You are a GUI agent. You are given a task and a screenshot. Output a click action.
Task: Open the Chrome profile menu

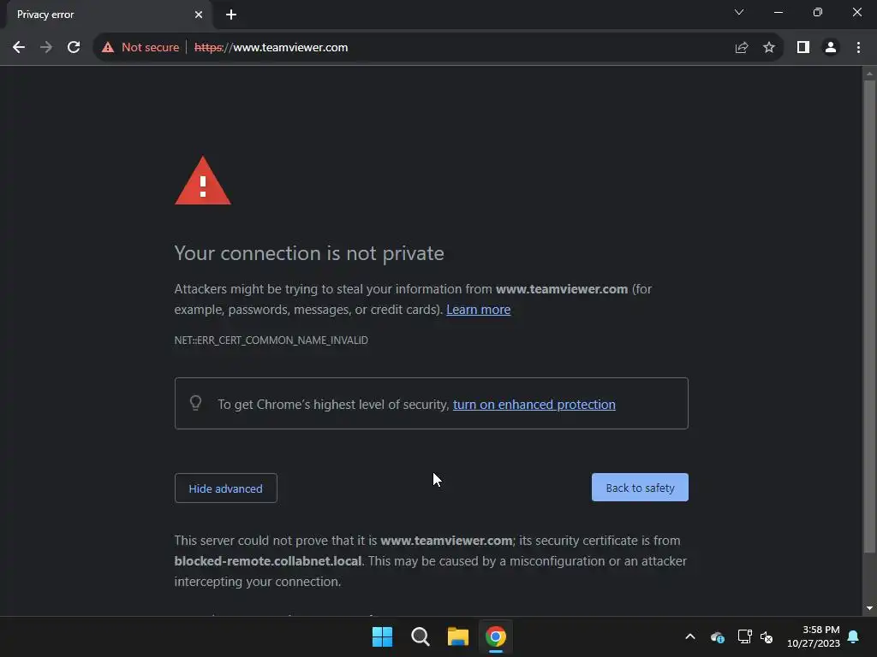pos(831,48)
